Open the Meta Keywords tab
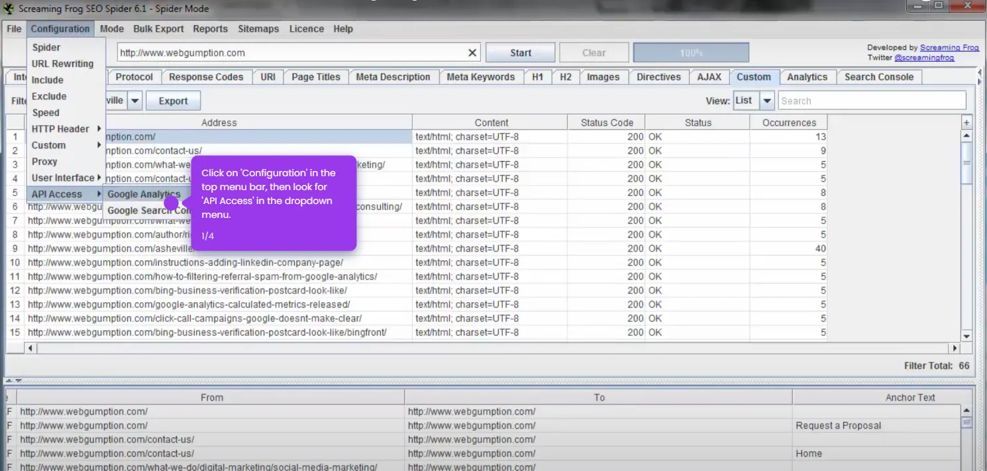The width and height of the screenshot is (987, 471). (x=480, y=77)
